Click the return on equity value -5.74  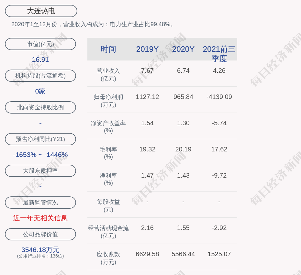point(219,123)
